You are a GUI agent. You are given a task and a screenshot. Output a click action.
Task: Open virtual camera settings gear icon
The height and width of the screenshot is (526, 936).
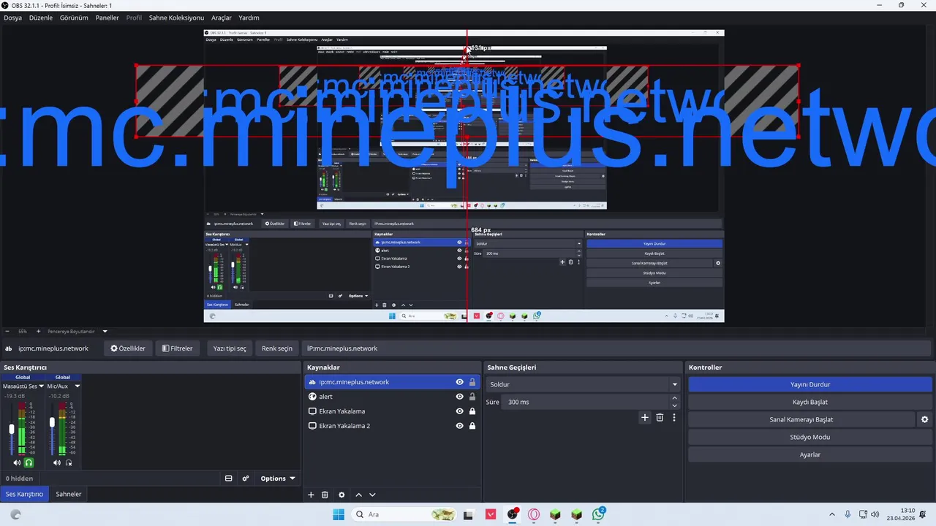[x=924, y=419]
